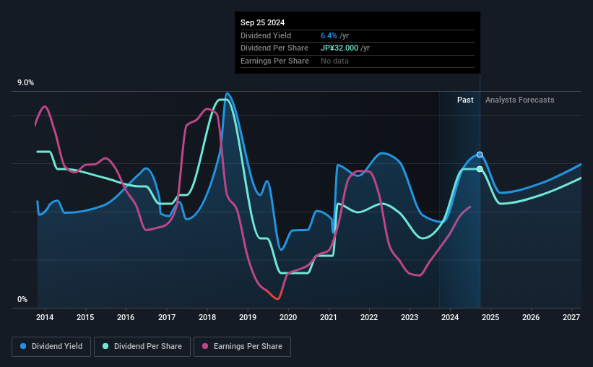Screen dimensions: 593x367
Task: Toggle the Dividend Yield legend button
Action: click(51, 347)
